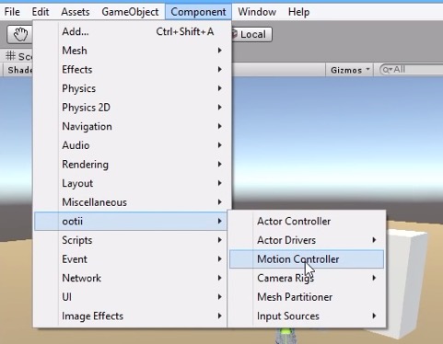The image size is (443, 344).
Task: Switch to the Scene tab
Action: (x=18, y=56)
